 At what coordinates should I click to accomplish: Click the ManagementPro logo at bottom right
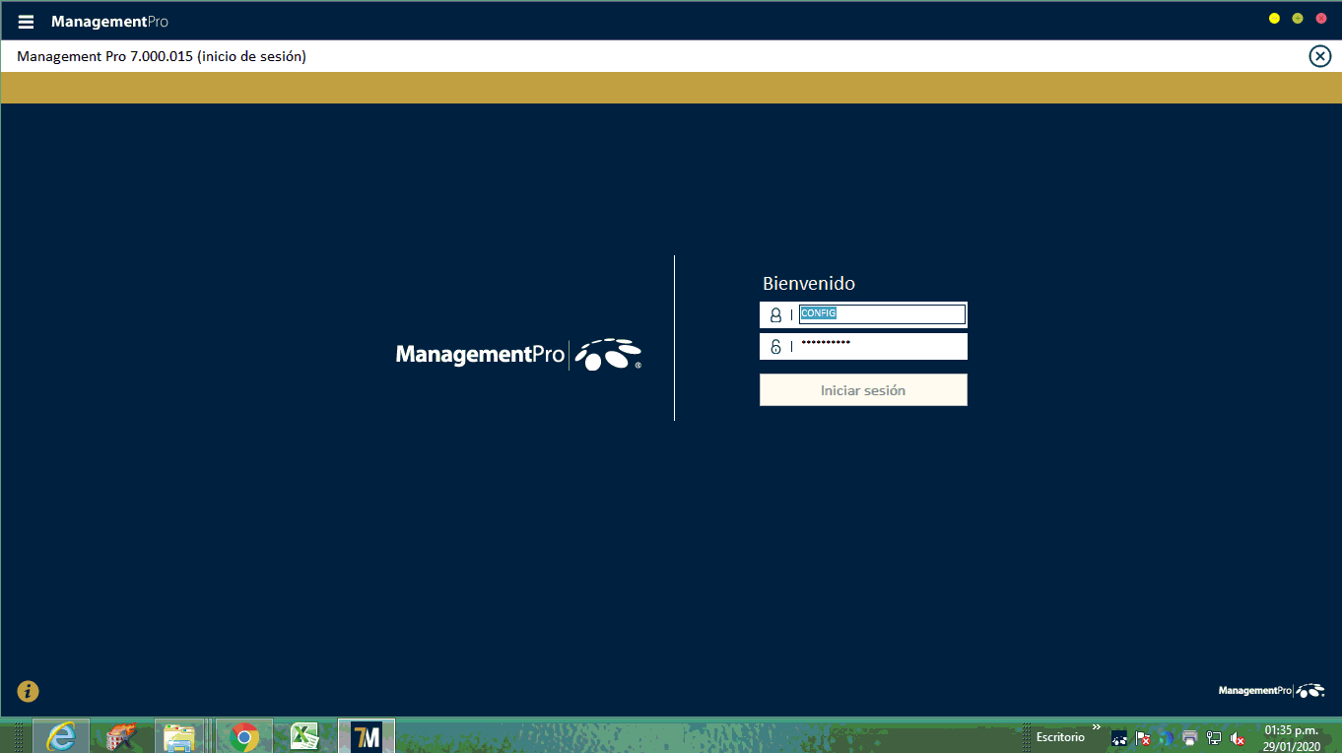(1271, 691)
